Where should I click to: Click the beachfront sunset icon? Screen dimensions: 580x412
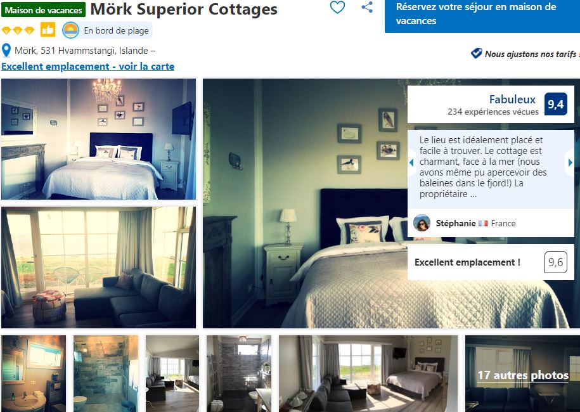[x=70, y=30]
